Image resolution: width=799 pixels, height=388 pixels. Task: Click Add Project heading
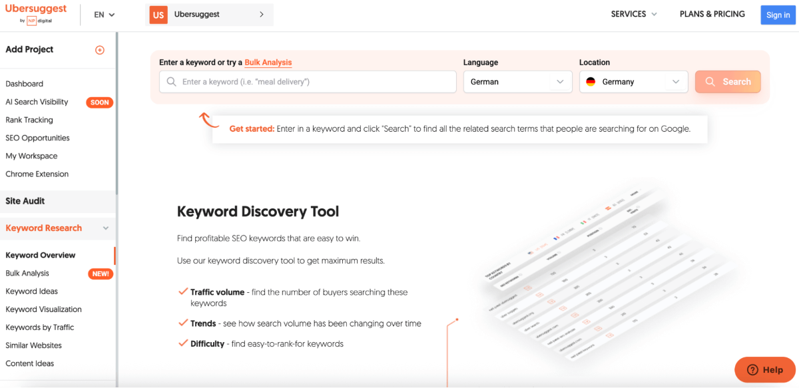coord(29,49)
